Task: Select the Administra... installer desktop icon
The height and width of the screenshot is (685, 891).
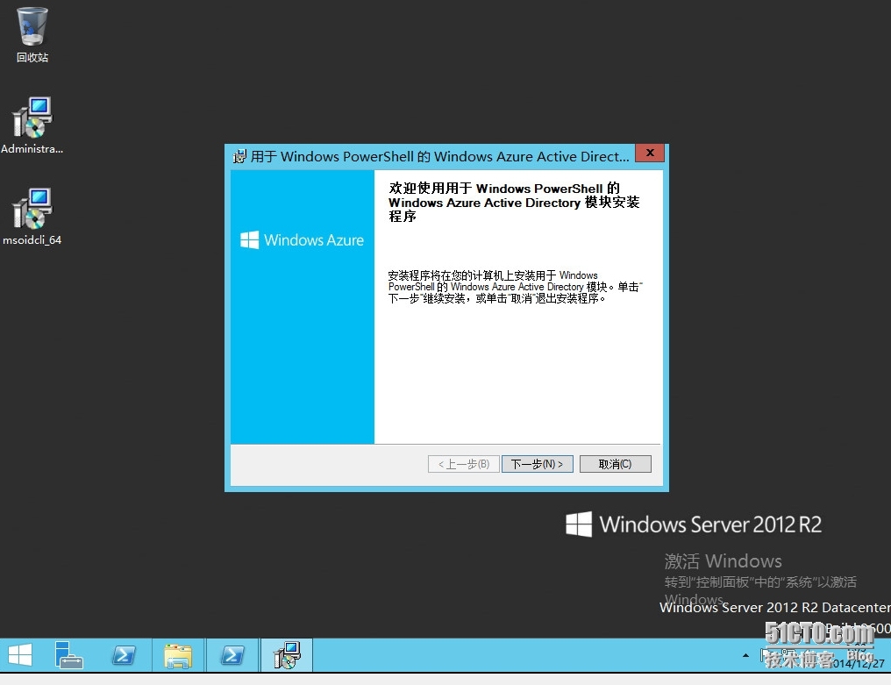Action: click(x=32, y=125)
